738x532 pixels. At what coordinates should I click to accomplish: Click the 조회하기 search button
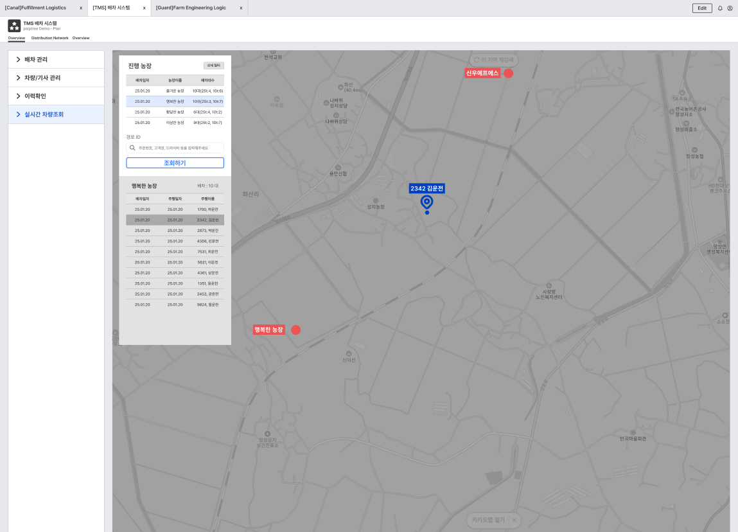175,163
